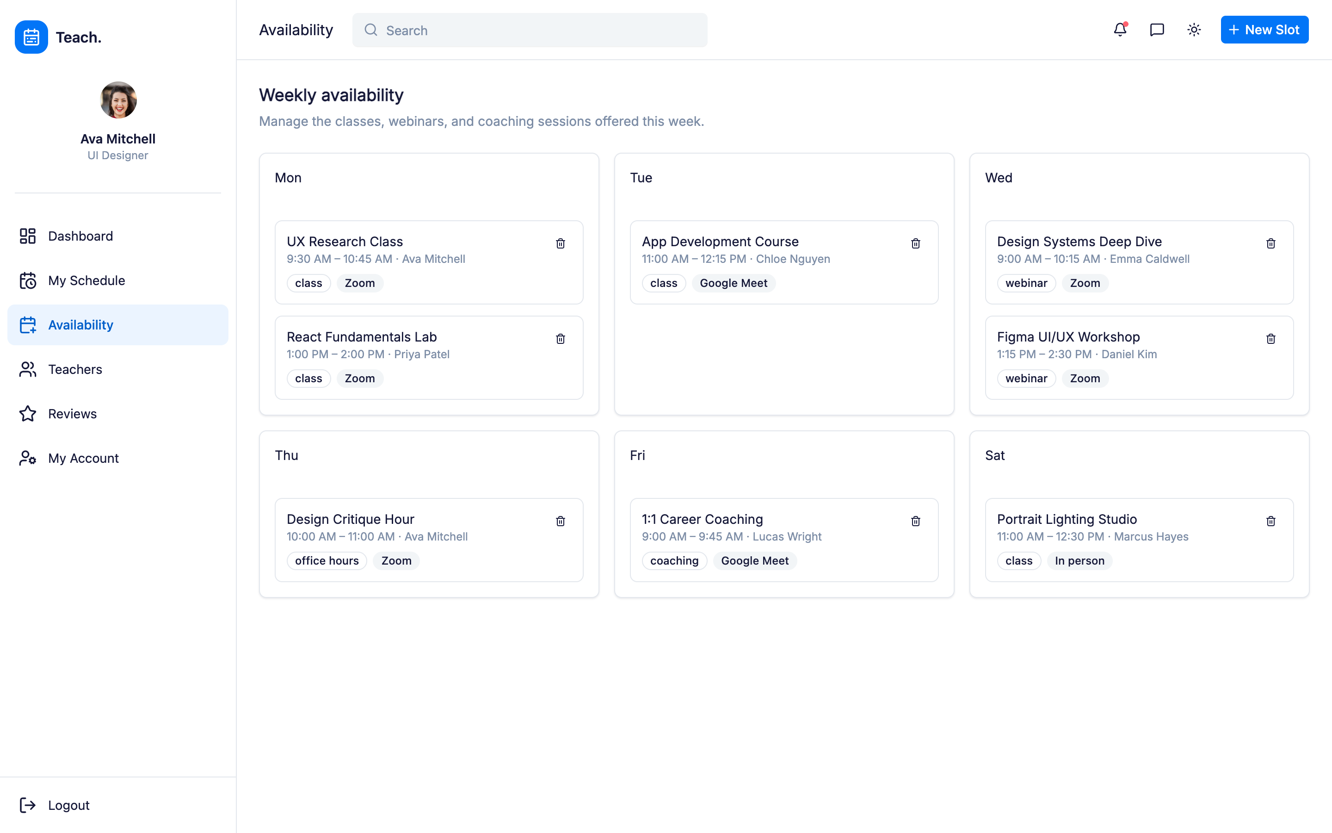The height and width of the screenshot is (833, 1332).
Task: Focus the Search input field
Action: (530, 30)
